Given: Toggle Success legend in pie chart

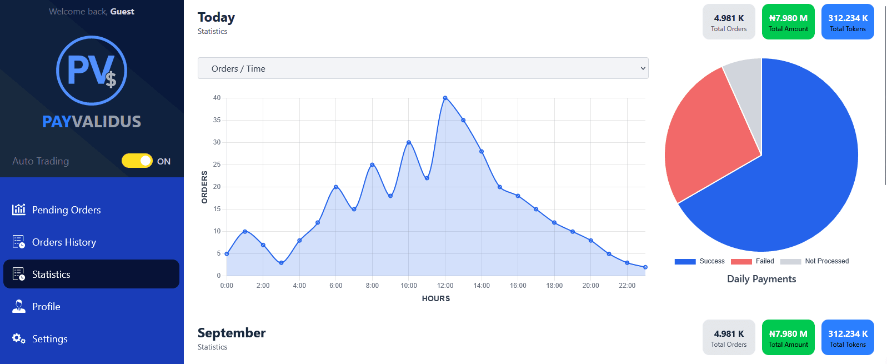Looking at the screenshot, I should [699, 261].
